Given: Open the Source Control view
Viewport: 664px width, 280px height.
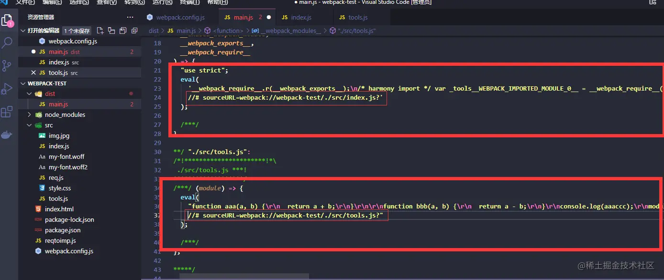Looking at the screenshot, I should pyautogui.click(x=7, y=66).
